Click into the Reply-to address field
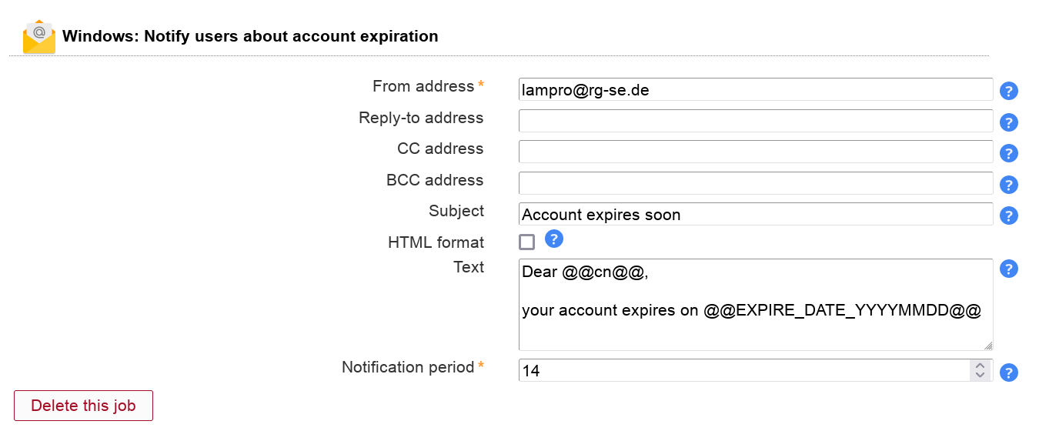Viewport: 1039px width, 441px height. [x=755, y=121]
